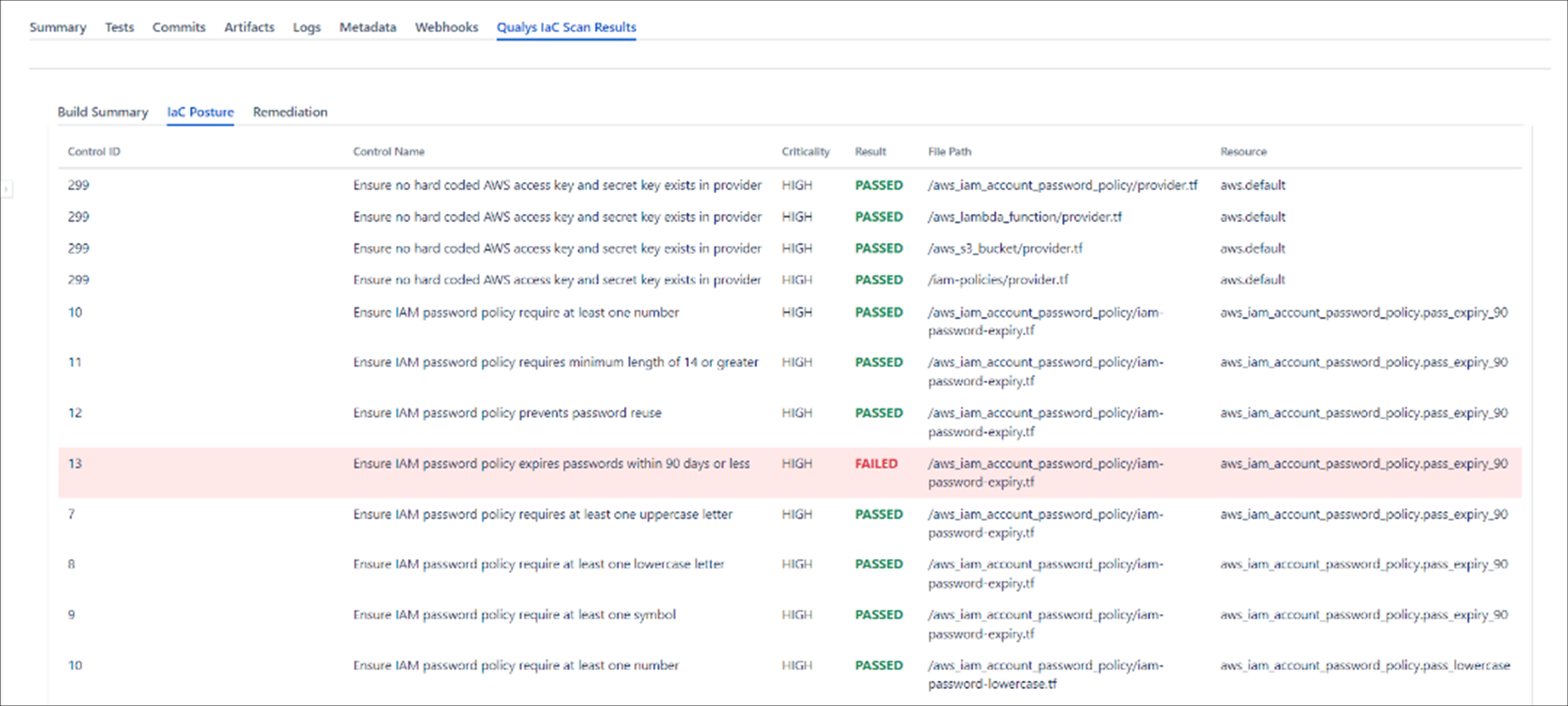Open the Summary tab
The height and width of the screenshot is (706, 1568).
click(58, 27)
